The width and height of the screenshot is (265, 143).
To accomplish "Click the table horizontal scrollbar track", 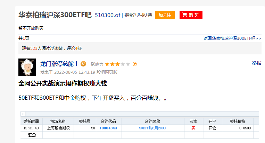I will click(x=142, y=114).
